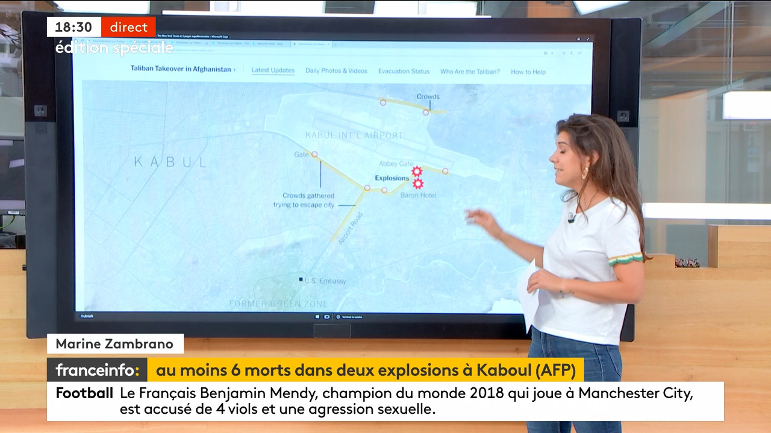This screenshot has height=433, width=771.
Task: Click the camera icon next to the Windows logo
Action: pyautogui.click(x=327, y=316)
